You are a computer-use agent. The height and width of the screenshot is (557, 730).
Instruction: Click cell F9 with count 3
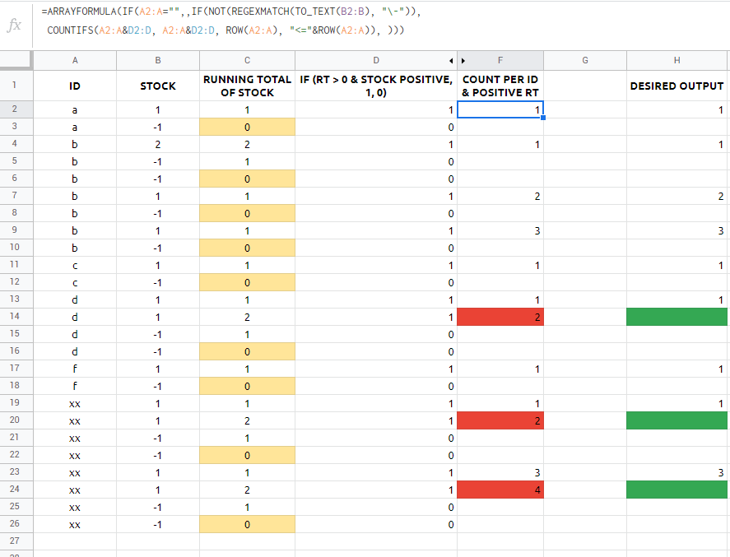coord(500,231)
